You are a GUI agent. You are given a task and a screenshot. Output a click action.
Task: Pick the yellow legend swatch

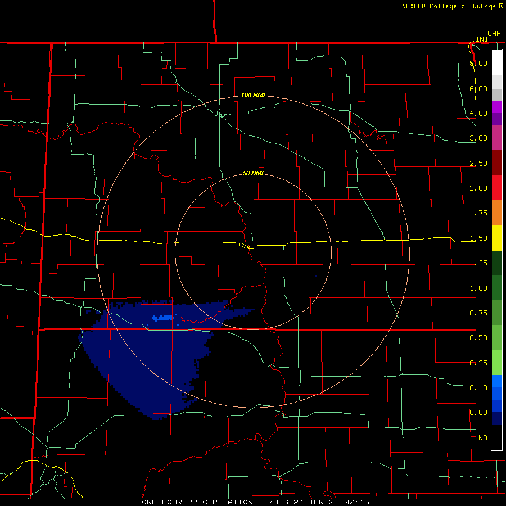tap(496, 238)
